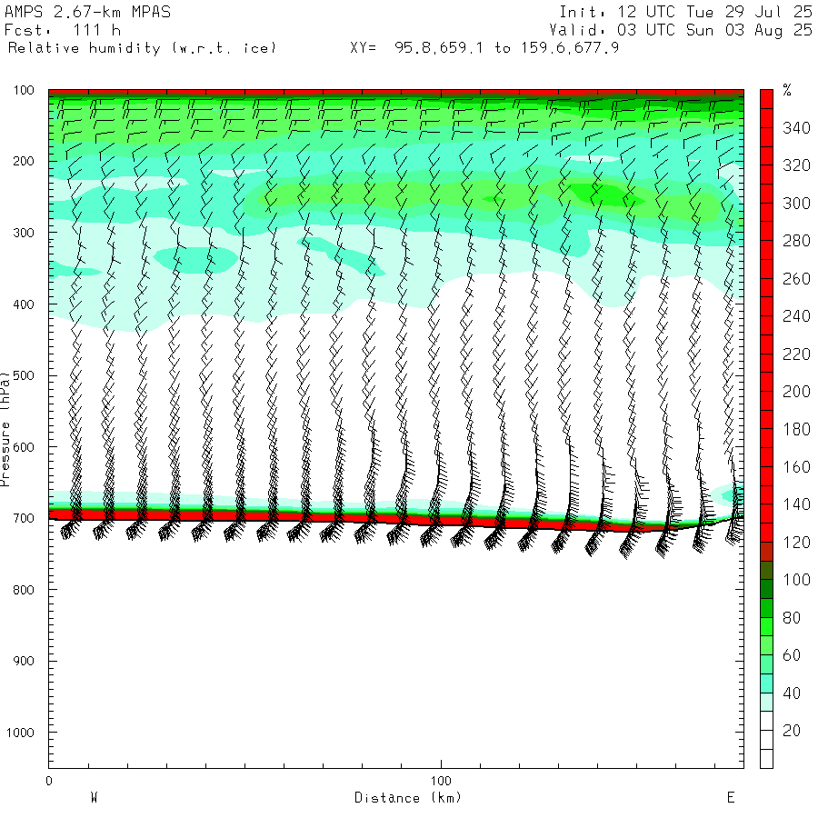Click the colorbar value label 40

coord(792,693)
